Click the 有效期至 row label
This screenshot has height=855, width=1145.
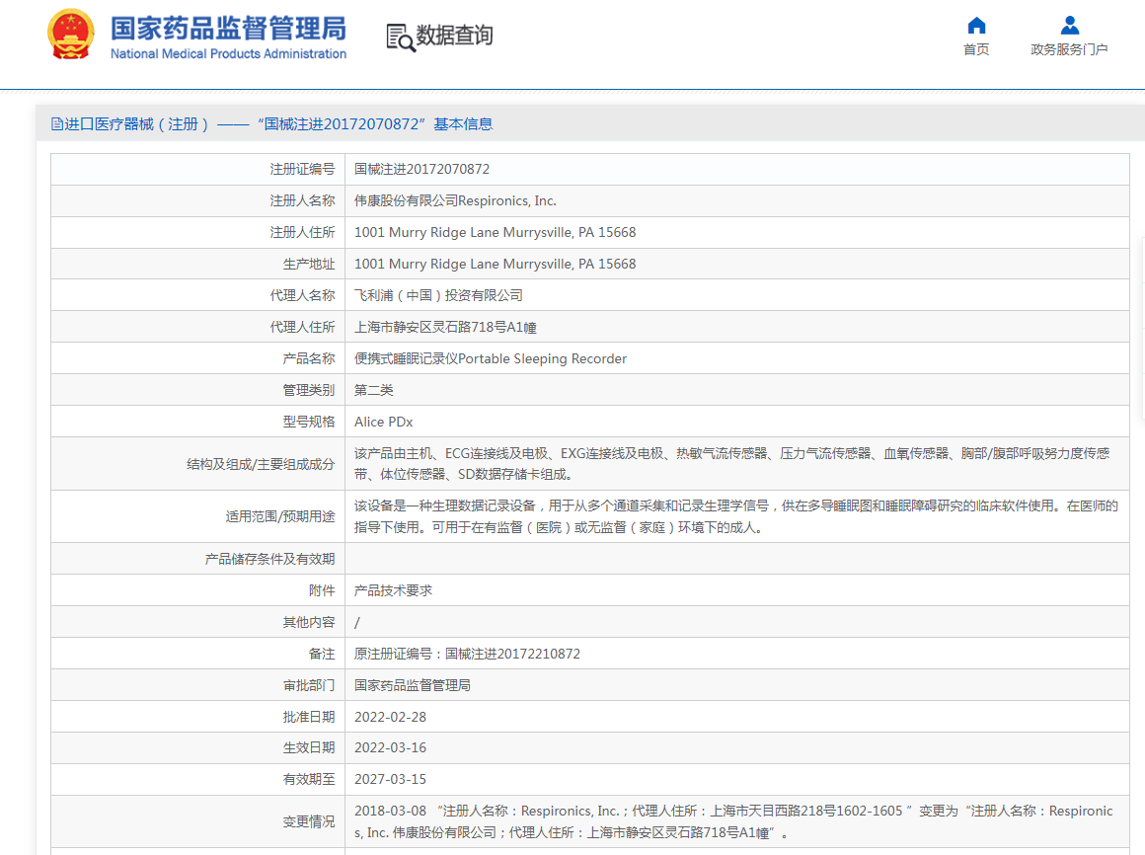(309, 779)
